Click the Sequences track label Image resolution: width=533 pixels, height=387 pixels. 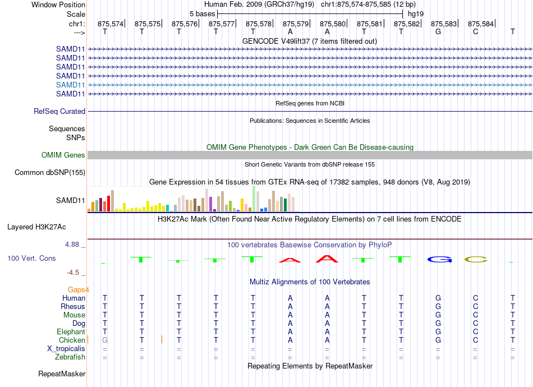(67, 129)
